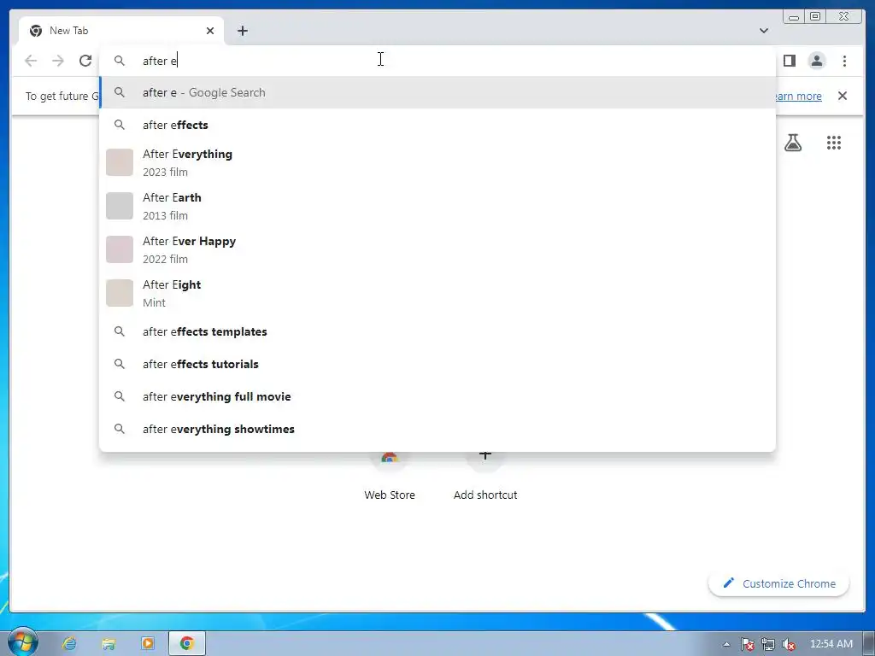875x656 pixels.
Task: Click the search icon beside 'after effects templates'
Action: (x=120, y=331)
